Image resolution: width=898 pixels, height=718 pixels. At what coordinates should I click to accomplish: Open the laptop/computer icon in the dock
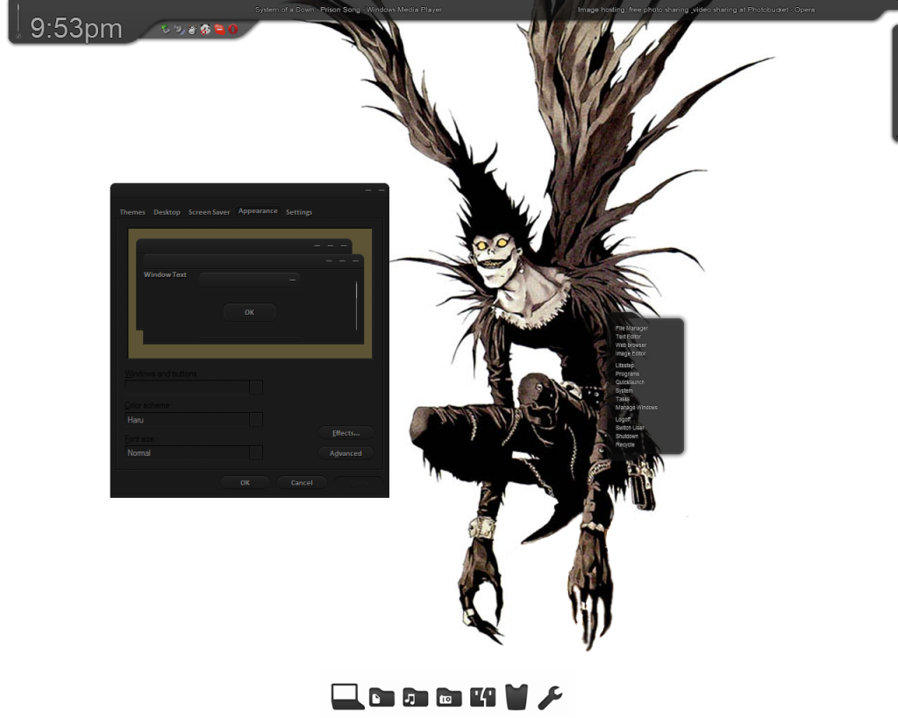click(x=346, y=696)
